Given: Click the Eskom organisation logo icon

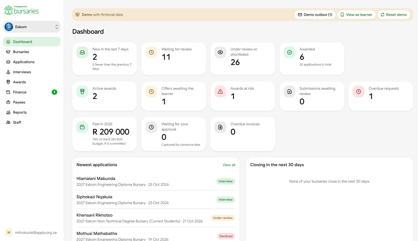Looking at the screenshot, I should 9,27.
